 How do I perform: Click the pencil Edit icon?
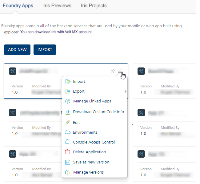(x=68, y=122)
